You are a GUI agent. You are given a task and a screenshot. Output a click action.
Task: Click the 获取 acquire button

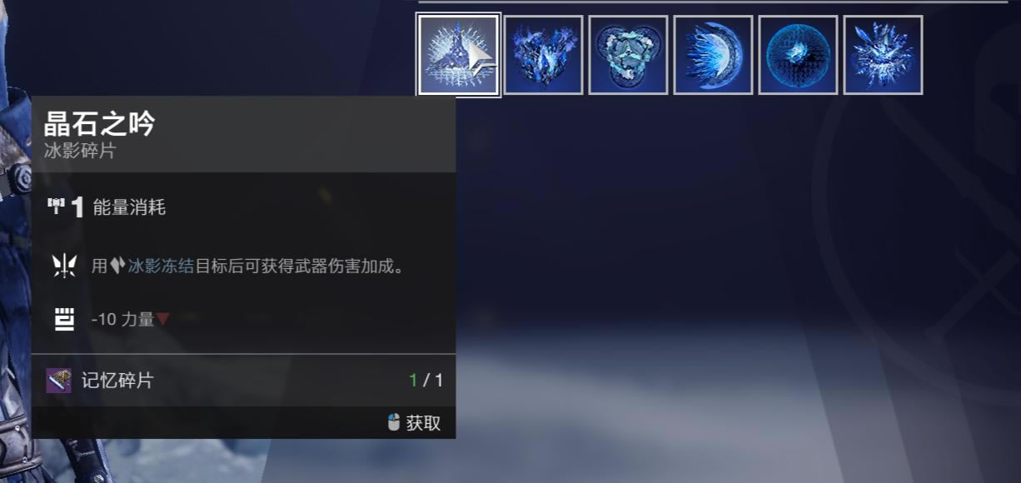click(423, 423)
